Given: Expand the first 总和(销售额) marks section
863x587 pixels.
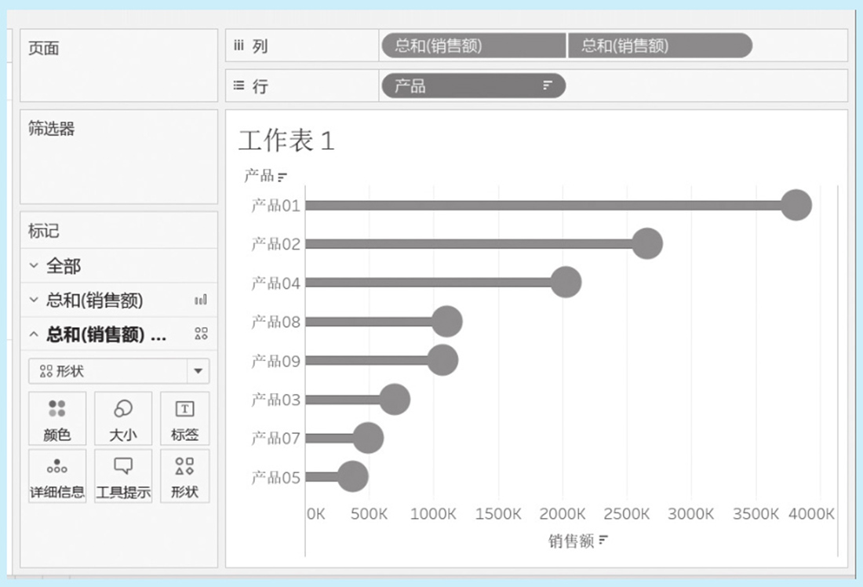Looking at the screenshot, I should (x=34, y=300).
